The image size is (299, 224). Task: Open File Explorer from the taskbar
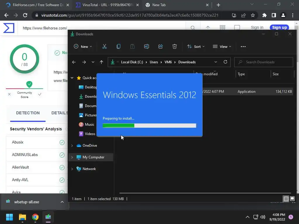coord(22,217)
